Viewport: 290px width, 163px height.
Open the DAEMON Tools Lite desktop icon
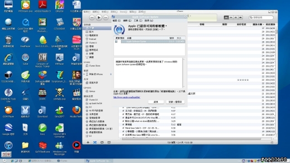click(x=8, y=96)
